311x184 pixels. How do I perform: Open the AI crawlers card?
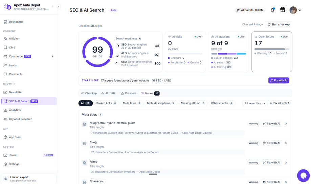(228, 52)
